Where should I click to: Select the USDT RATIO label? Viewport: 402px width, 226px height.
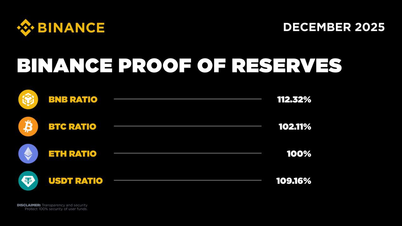[x=75, y=181]
